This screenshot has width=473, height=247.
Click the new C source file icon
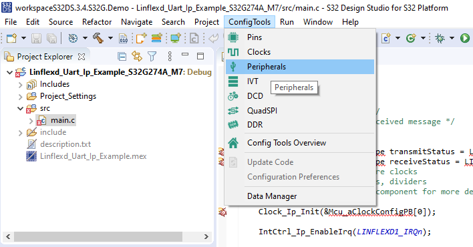[386, 38]
